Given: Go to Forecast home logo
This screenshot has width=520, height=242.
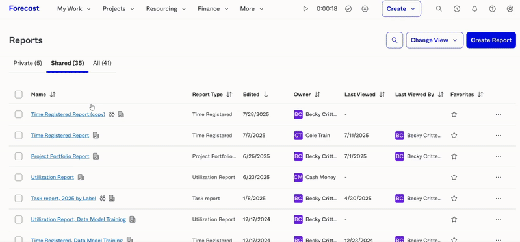Looking at the screenshot, I should [x=24, y=8].
